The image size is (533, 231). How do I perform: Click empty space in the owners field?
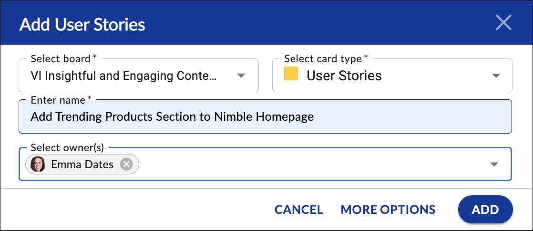(x=313, y=164)
